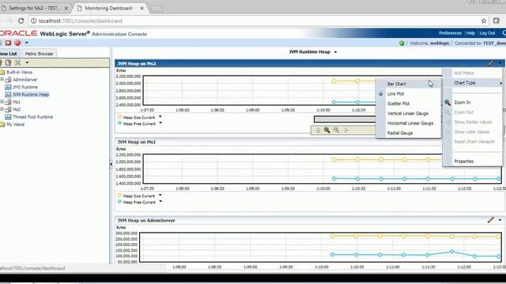Image resolution: width=506 pixels, height=284 pixels.
Task: Bookmark page with the star icon
Action: 483,21
